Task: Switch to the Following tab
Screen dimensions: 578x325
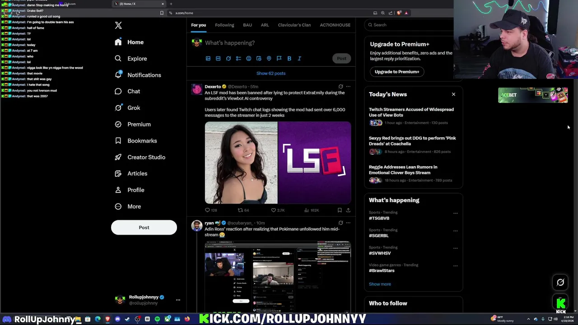Action: (x=224, y=25)
